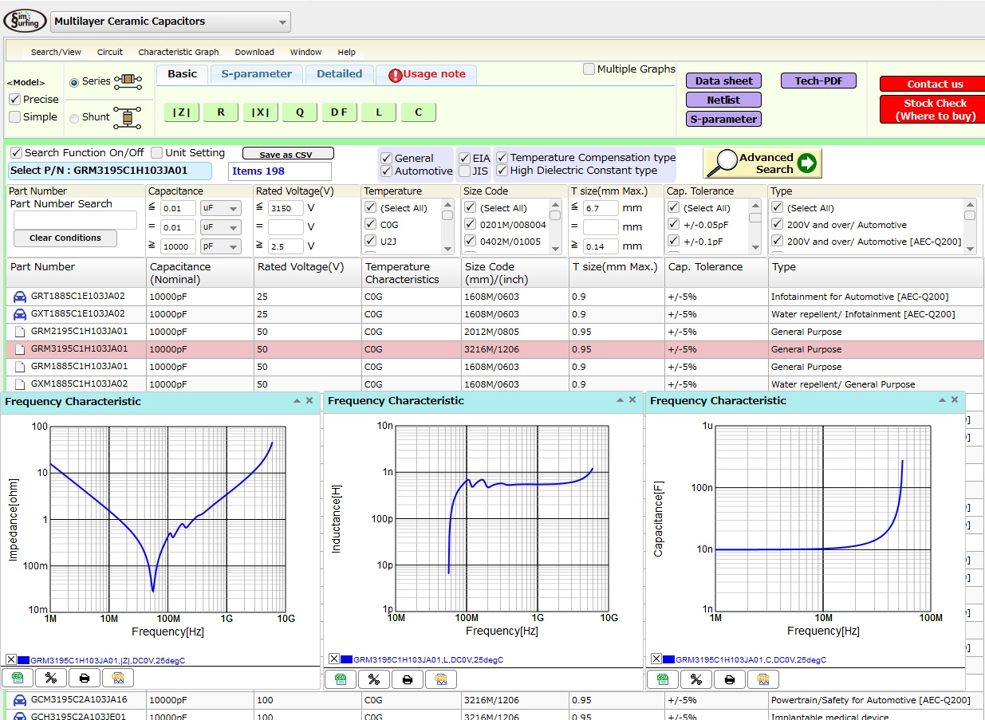
Task: Uncheck the Automotive checkbox
Action: pyautogui.click(x=386, y=171)
